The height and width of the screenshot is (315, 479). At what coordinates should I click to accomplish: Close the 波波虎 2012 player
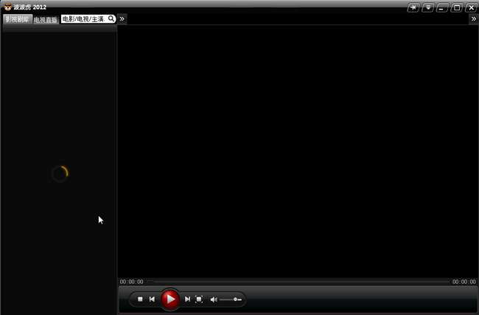click(471, 7)
